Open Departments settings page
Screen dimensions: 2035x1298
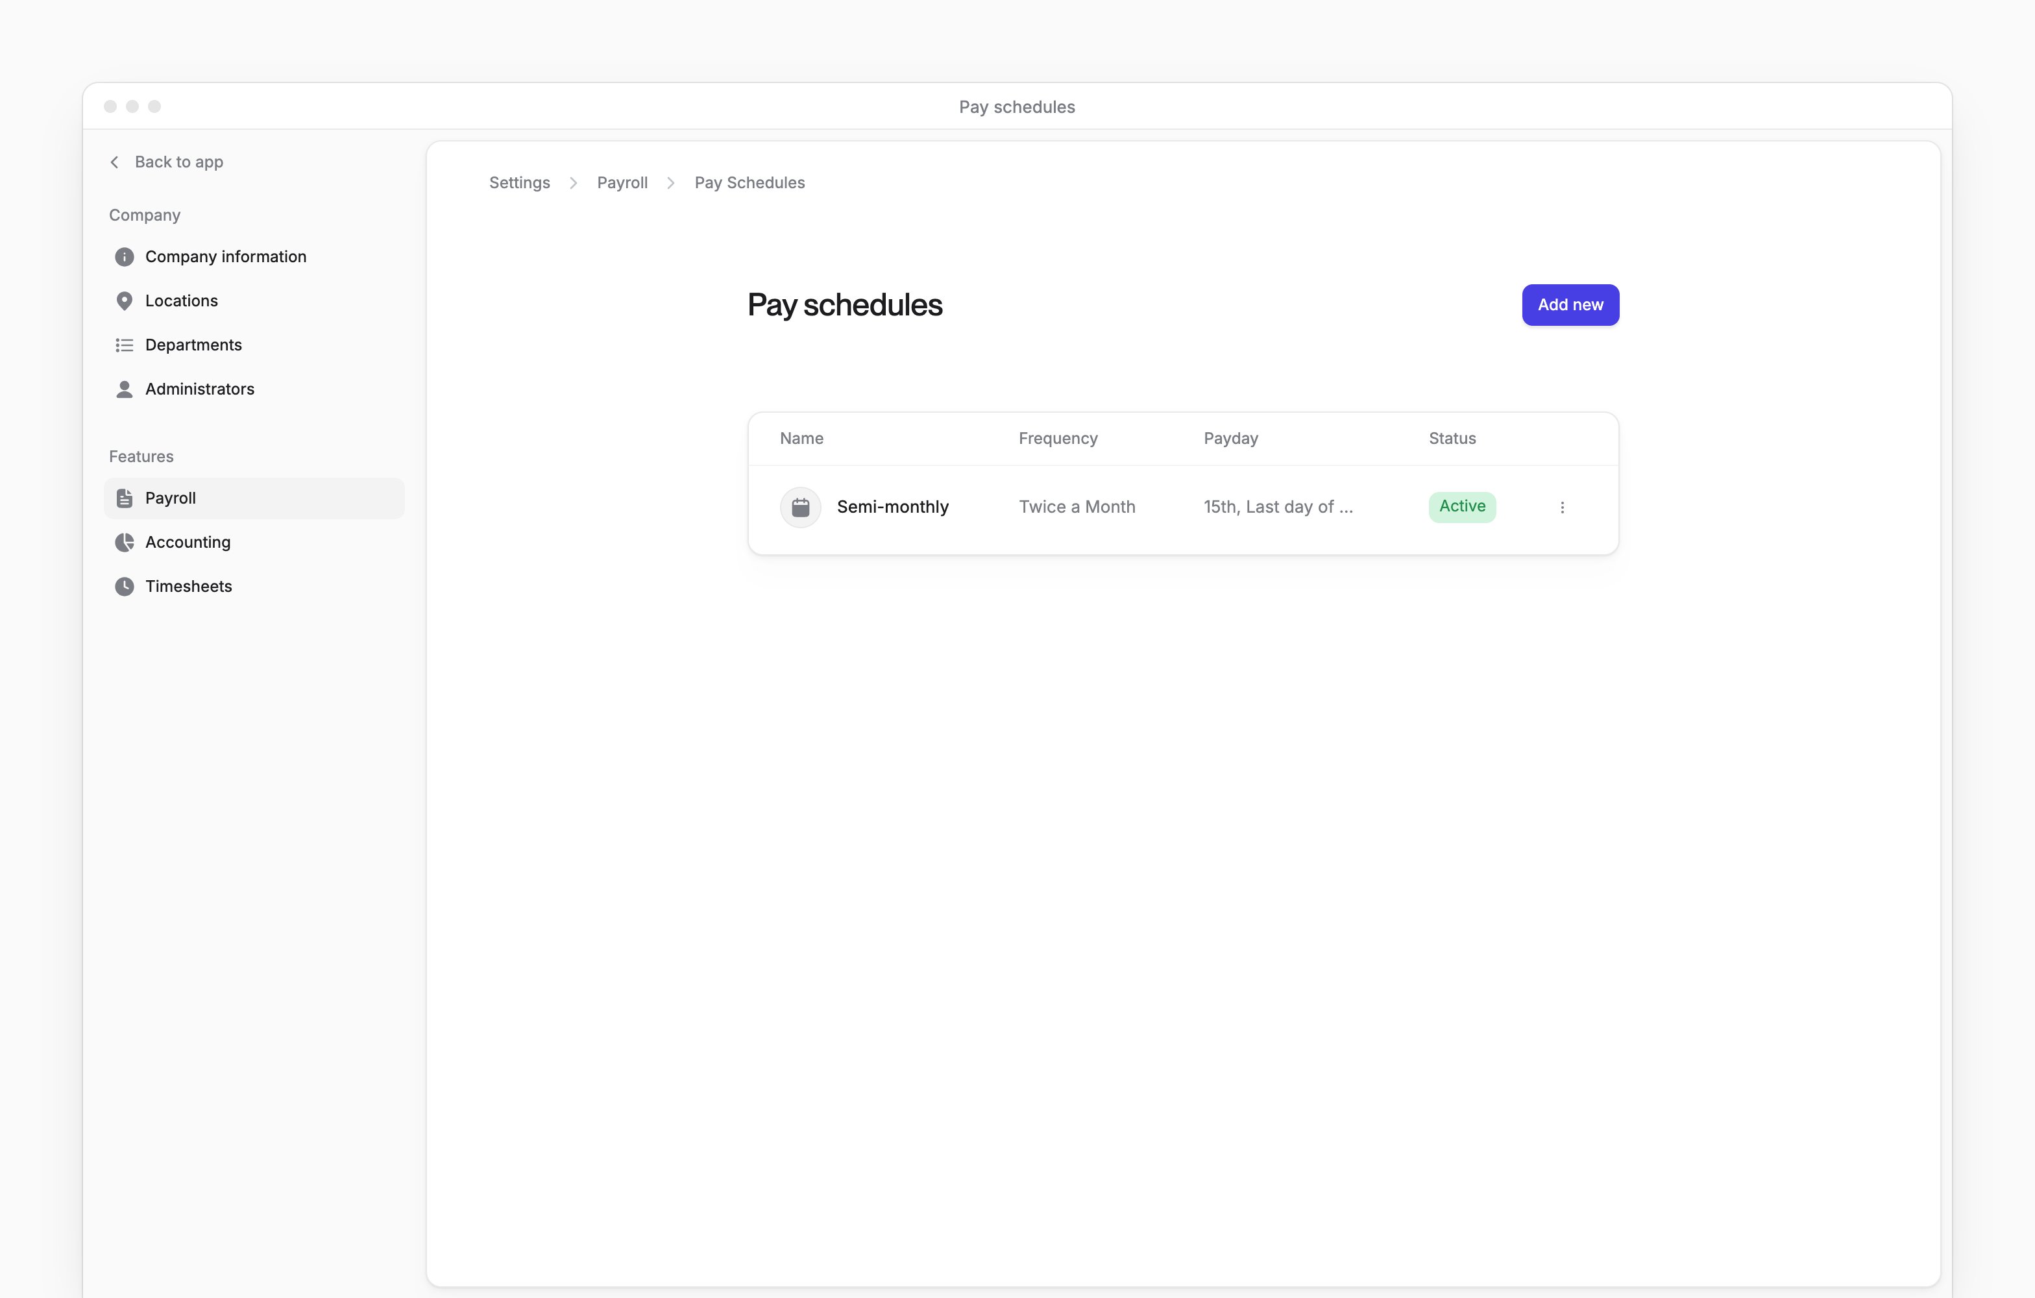point(254,345)
